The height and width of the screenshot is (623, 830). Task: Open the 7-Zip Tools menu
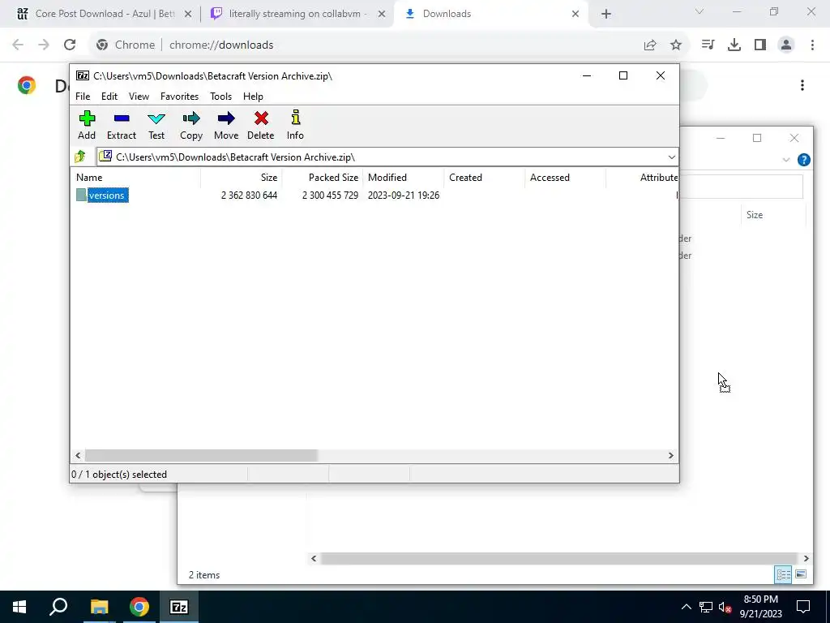click(x=220, y=97)
